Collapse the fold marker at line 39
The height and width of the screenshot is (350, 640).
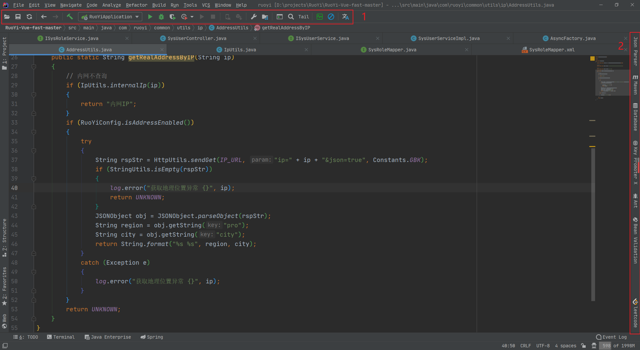[34, 179]
